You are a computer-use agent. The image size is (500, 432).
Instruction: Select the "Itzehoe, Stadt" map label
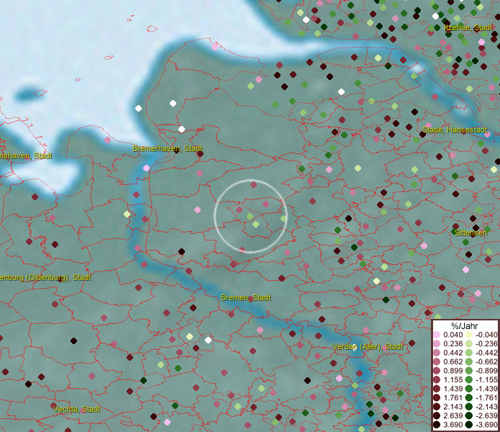pos(468,28)
